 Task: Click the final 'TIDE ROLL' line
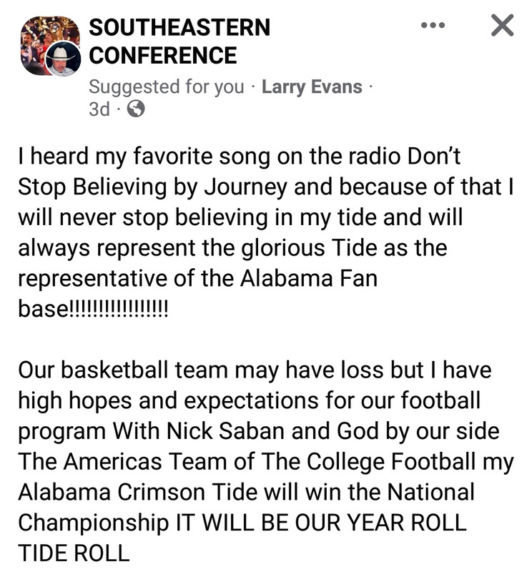(74, 553)
